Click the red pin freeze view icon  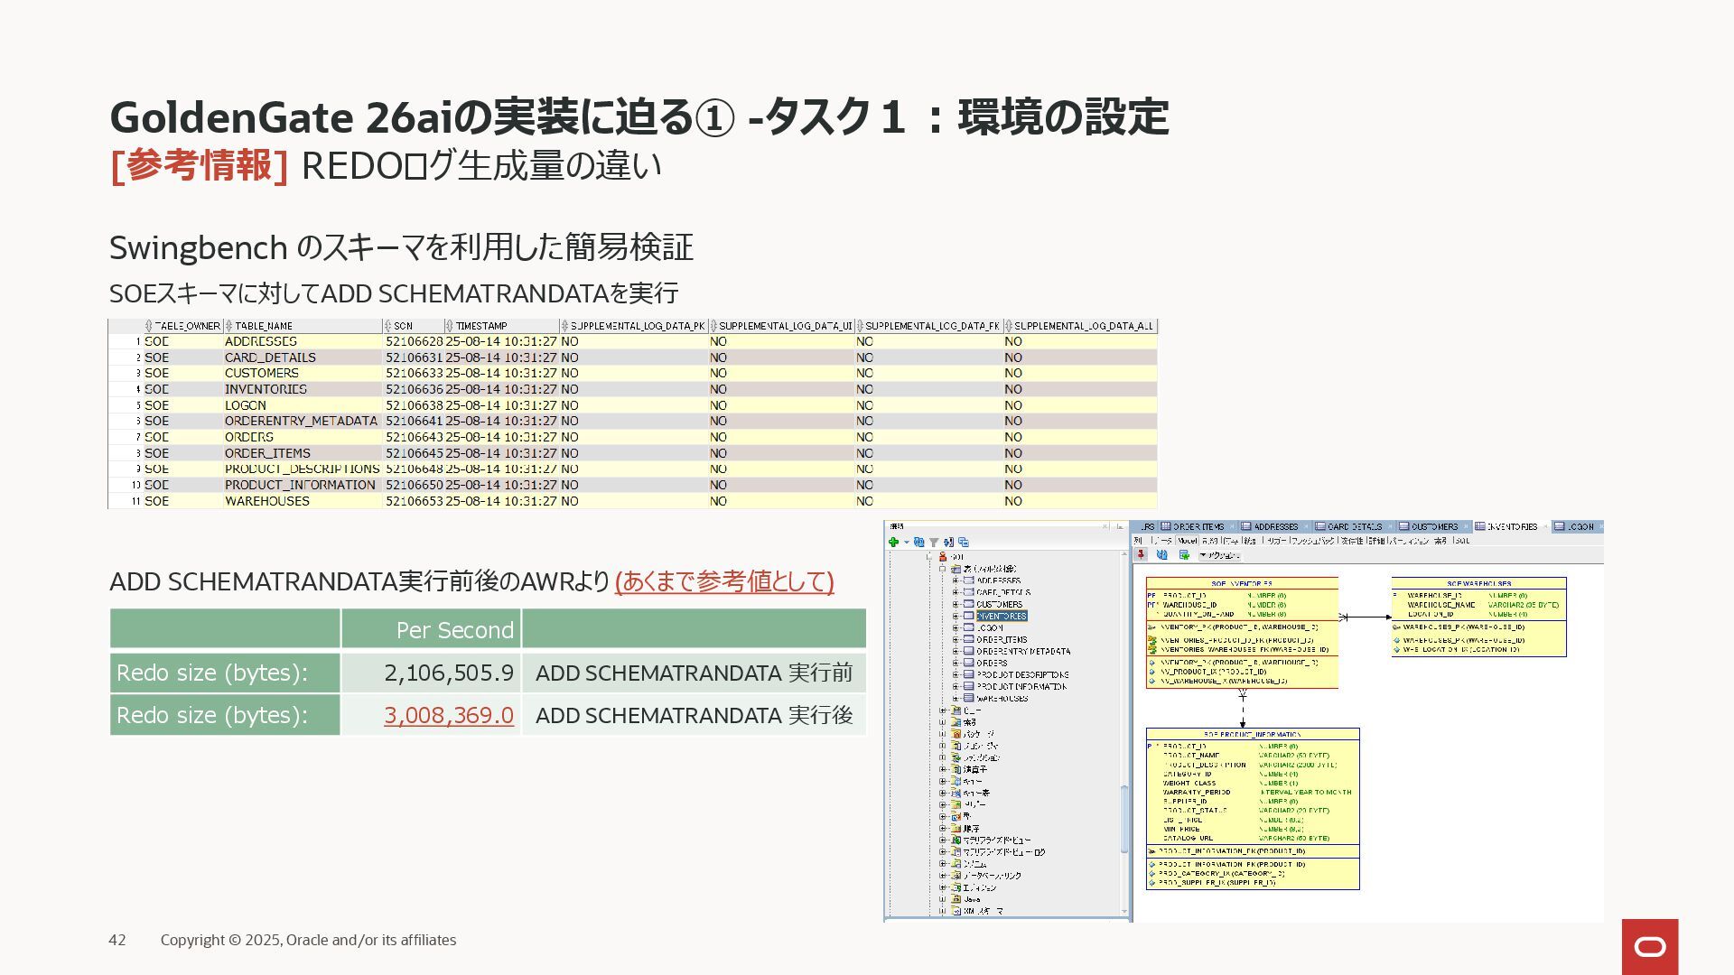pyautogui.click(x=1142, y=555)
